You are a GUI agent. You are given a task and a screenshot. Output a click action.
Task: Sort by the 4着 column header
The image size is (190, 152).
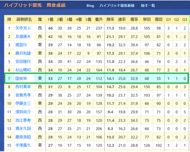point(79,19)
